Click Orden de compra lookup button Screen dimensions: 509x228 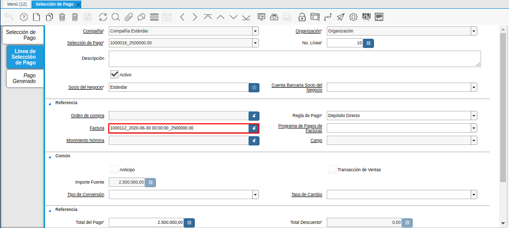[254, 116]
